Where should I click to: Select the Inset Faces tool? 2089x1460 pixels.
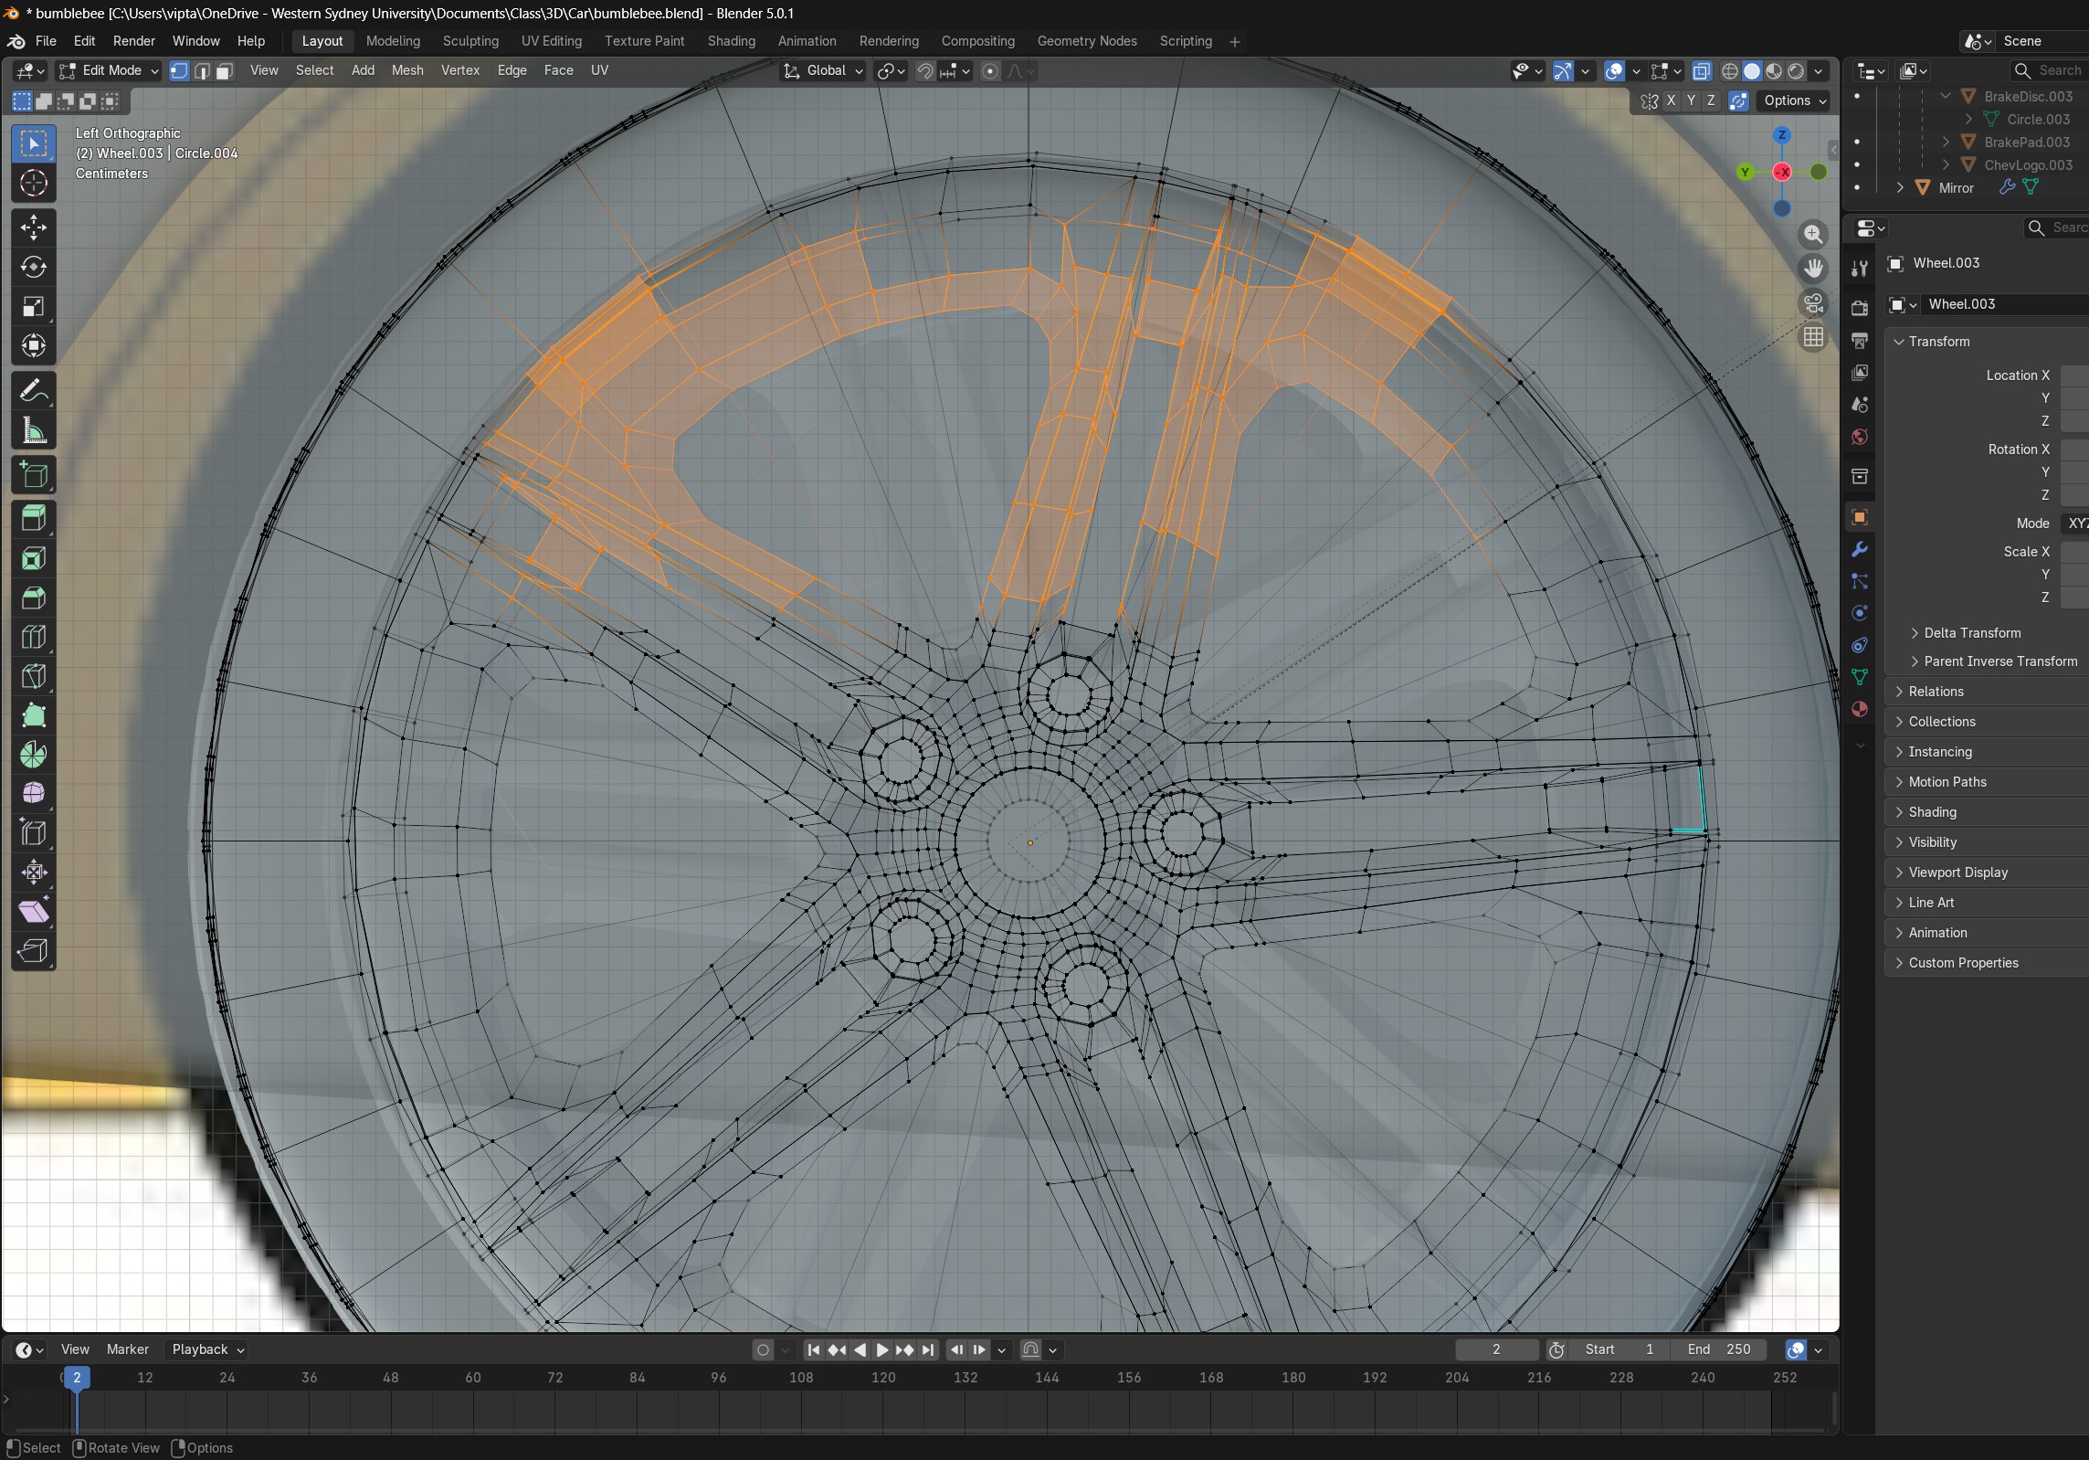(x=34, y=558)
